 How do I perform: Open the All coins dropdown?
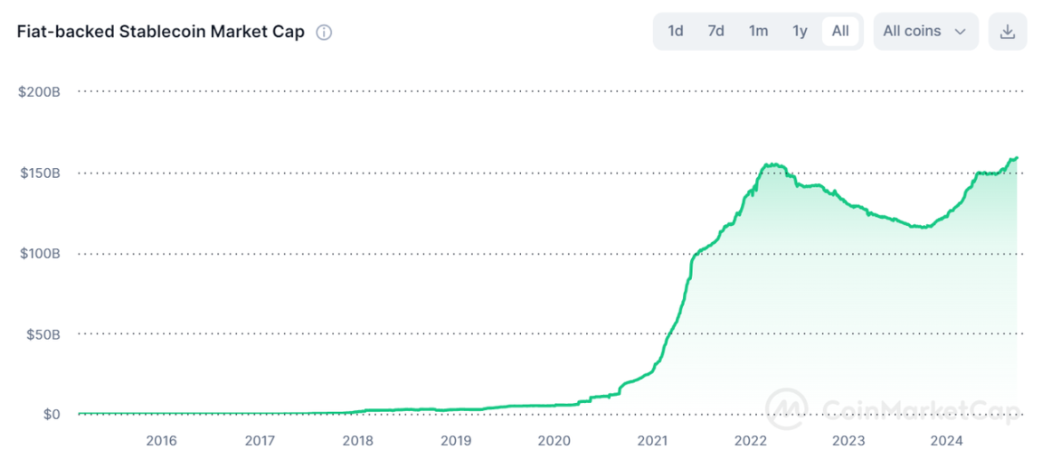click(x=924, y=32)
